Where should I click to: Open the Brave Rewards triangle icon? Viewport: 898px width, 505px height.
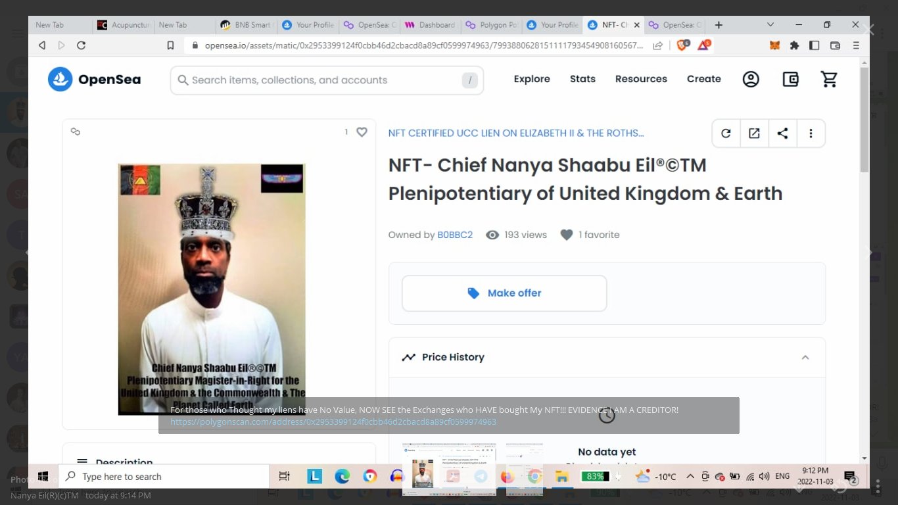[x=704, y=45]
